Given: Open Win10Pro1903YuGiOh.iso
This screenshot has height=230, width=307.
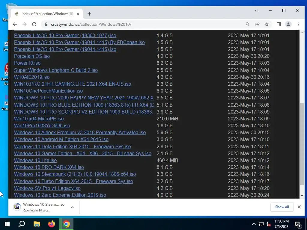Looking at the screenshot, I should pyautogui.click(x=42, y=125).
